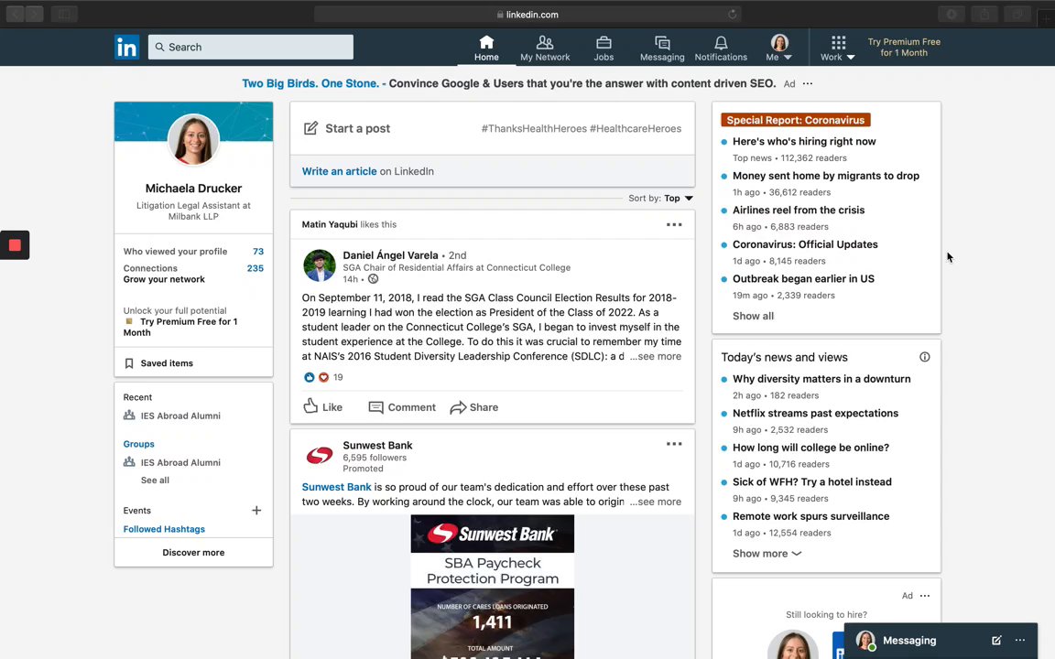Click the red stop recording button
Image resolution: width=1055 pixels, height=659 pixels.
pyautogui.click(x=15, y=244)
